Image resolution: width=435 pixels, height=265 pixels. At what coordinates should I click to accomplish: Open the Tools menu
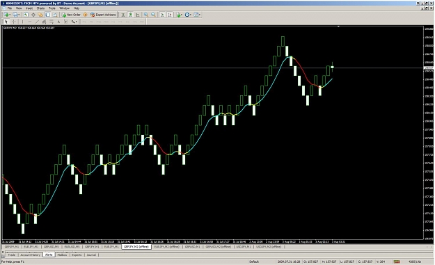click(52, 8)
